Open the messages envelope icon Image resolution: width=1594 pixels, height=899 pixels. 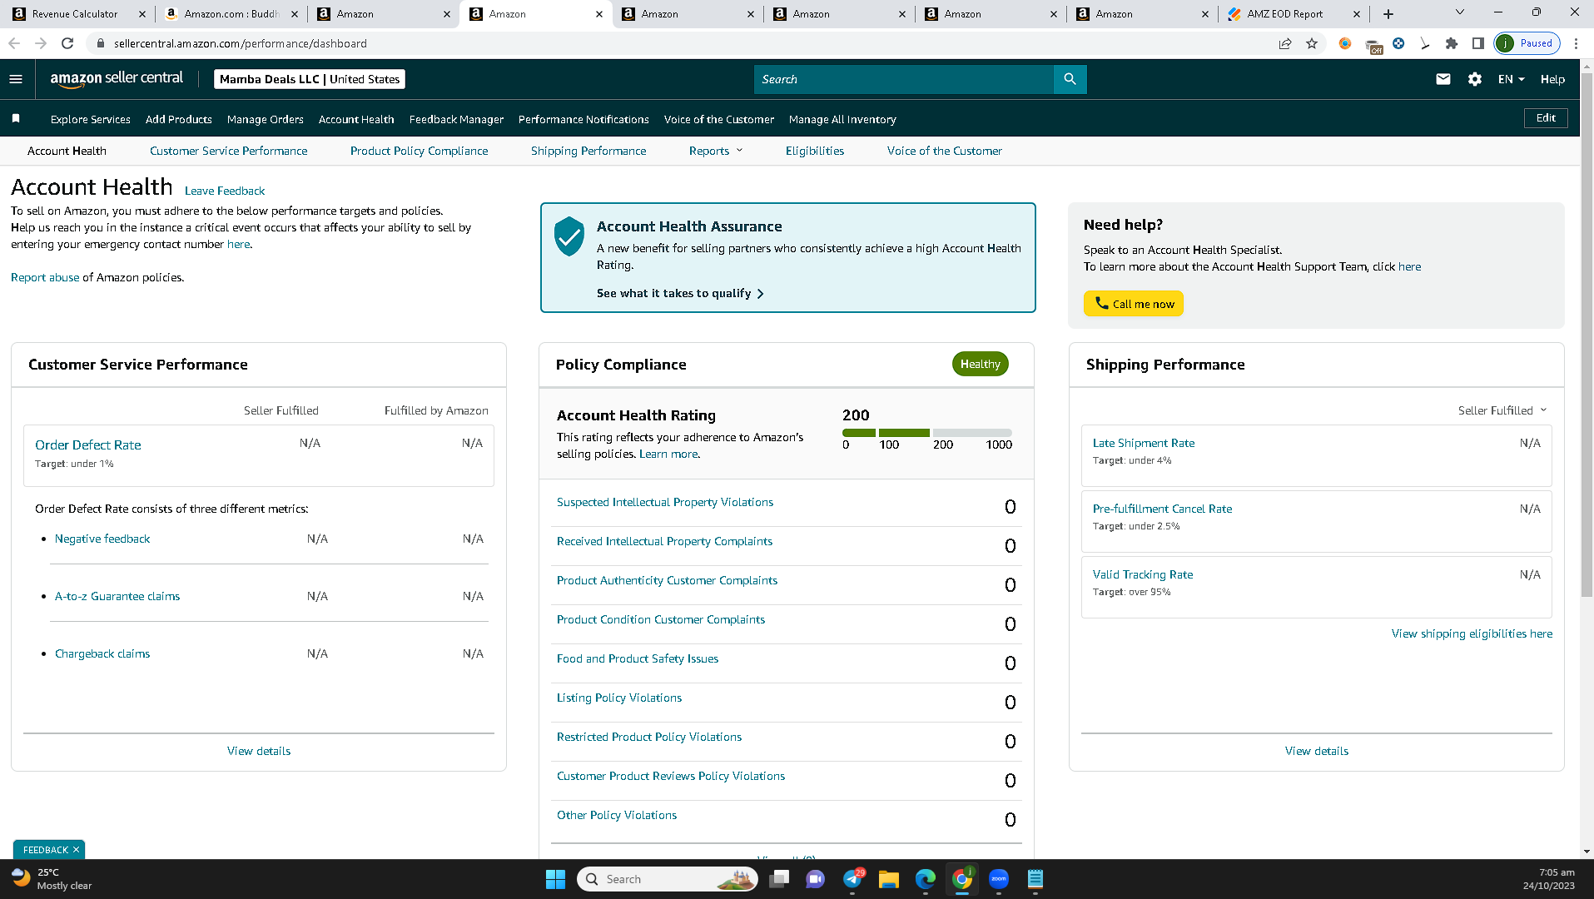[1443, 79]
